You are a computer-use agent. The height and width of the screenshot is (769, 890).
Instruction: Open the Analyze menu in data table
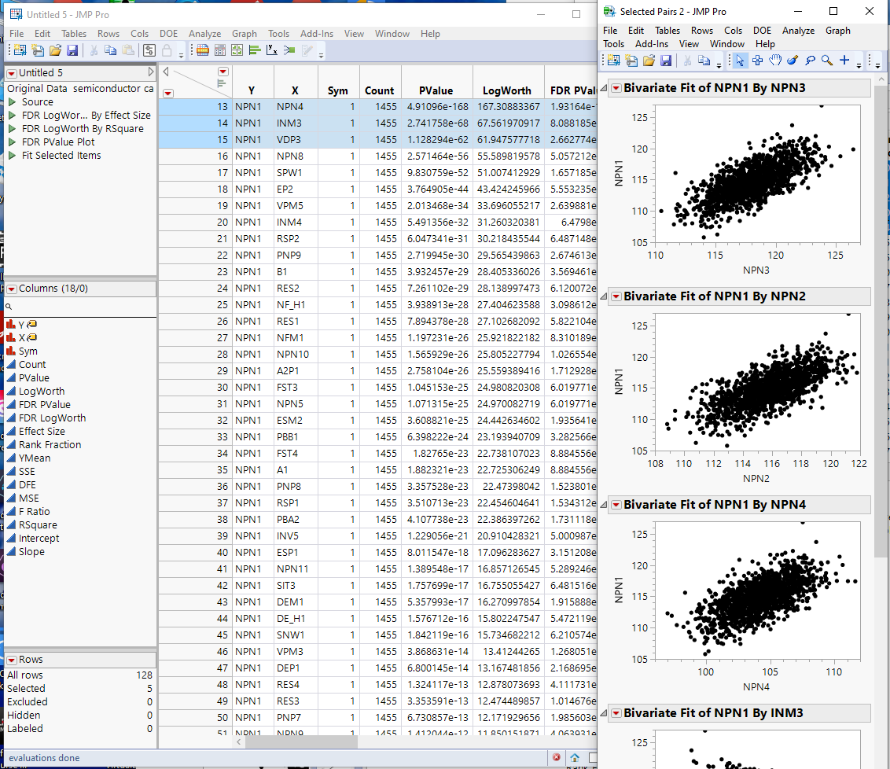click(204, 34)
